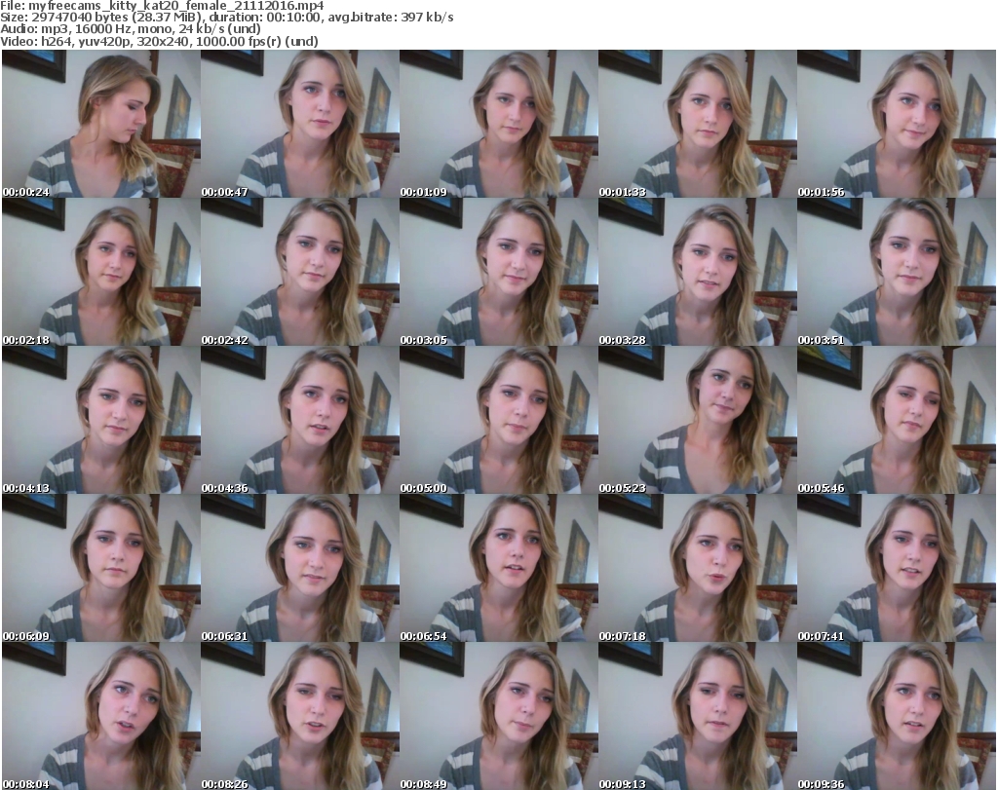This screenshot has width=998, height=790.
Task: Click the File name header line
Action: (x=162, y=6)
